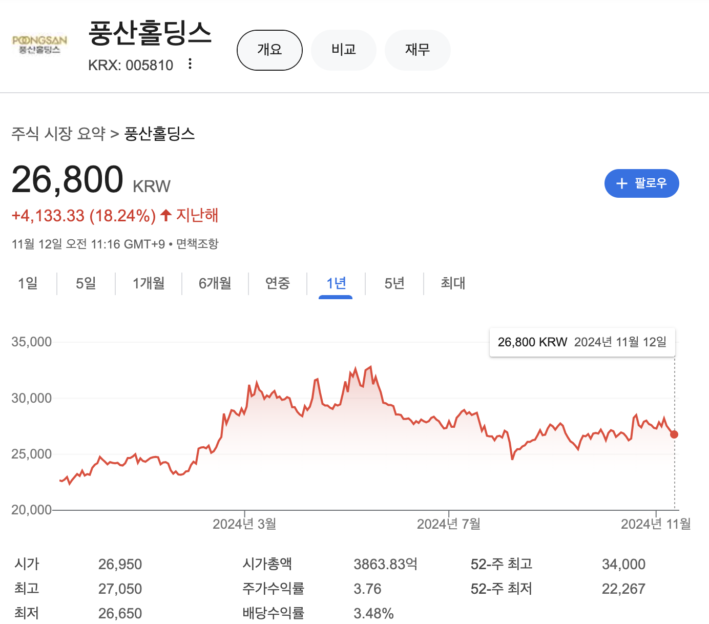
Task: Click the 35,000 y-axis label
Action: click(32, 342)
